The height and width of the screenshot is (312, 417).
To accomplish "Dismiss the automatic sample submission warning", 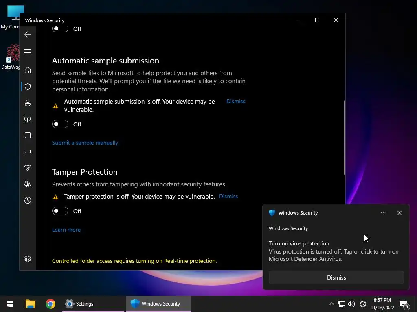I will coord(236,101).
